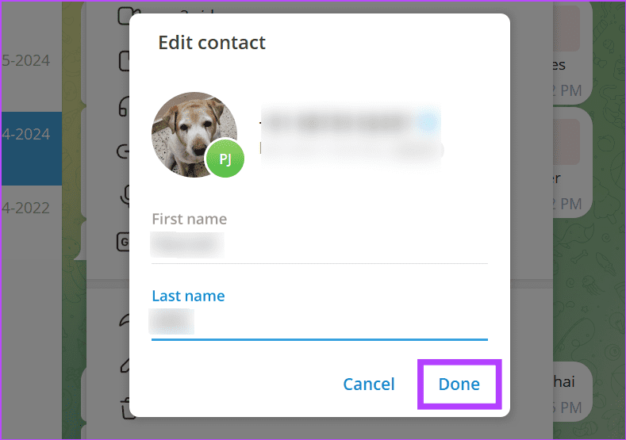Click the Done button
The width and height of the screenshot is (626, 440).
(x=459, y=385)
